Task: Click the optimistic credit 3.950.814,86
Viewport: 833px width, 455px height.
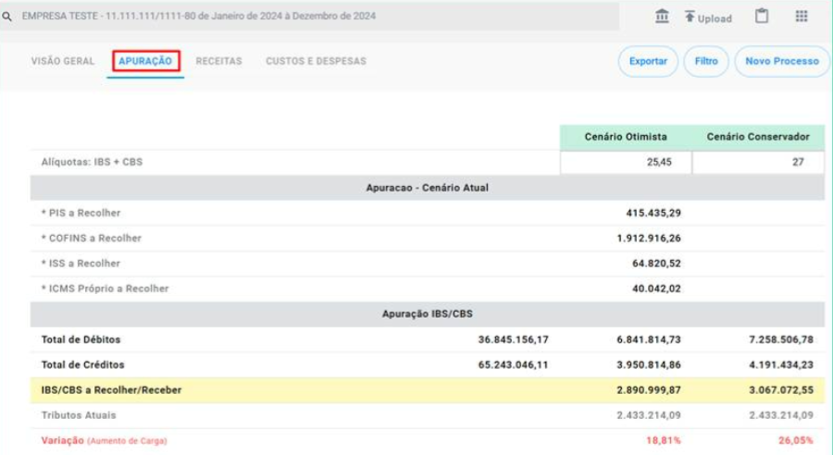Action: pos(649,364)
